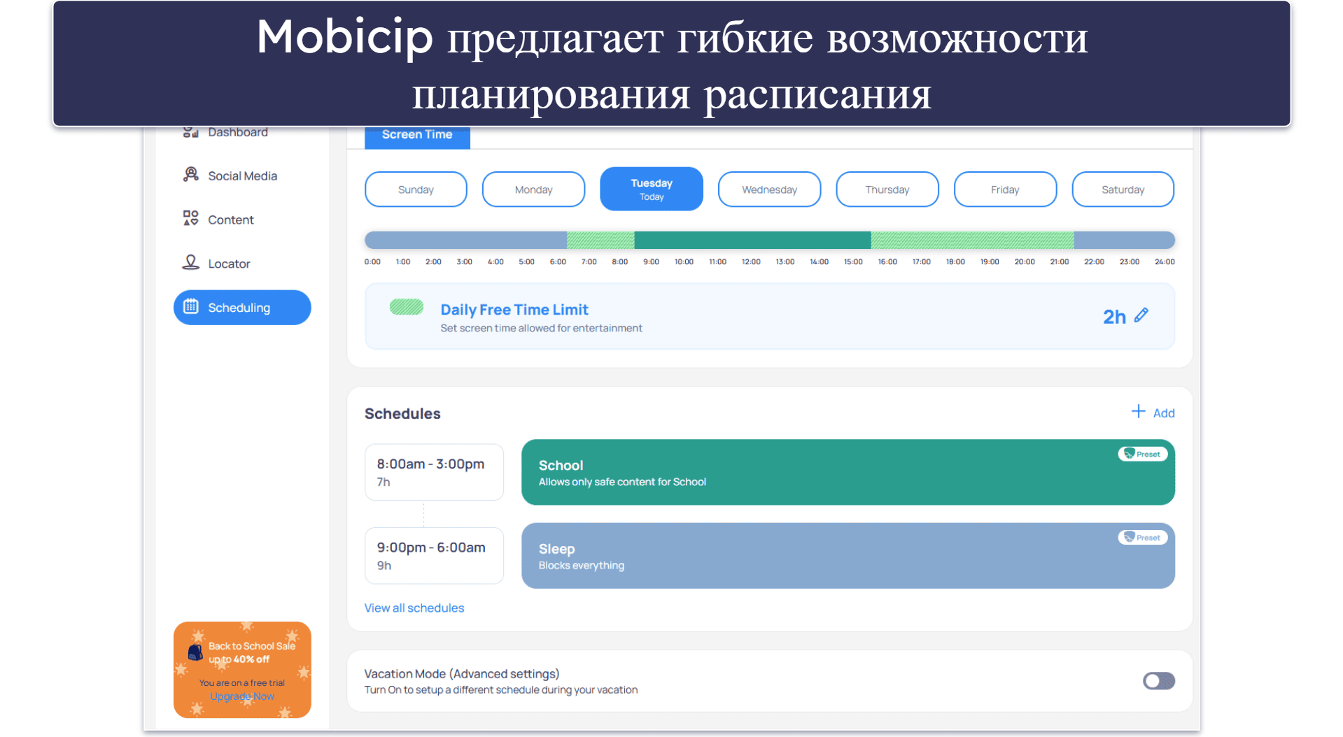Select the Sunday day tab
Screen dimensions: 1343x737
pos(416,189)
